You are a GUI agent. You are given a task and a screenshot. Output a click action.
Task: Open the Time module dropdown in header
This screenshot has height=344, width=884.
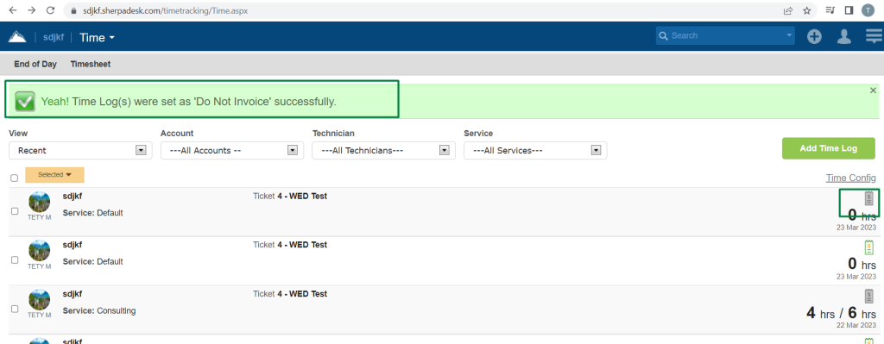click(x=97, y=38)
